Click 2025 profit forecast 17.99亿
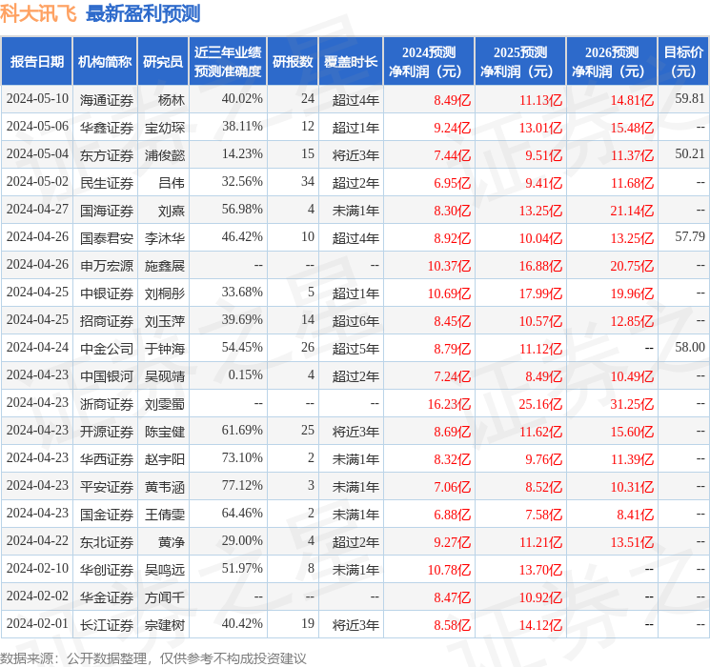 click(x=540, y=293)
